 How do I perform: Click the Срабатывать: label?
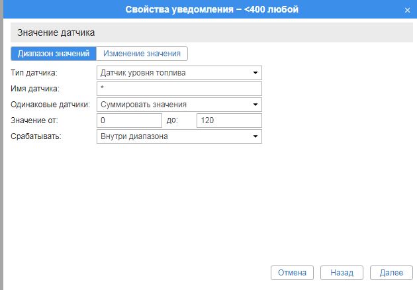coord(36,136)
